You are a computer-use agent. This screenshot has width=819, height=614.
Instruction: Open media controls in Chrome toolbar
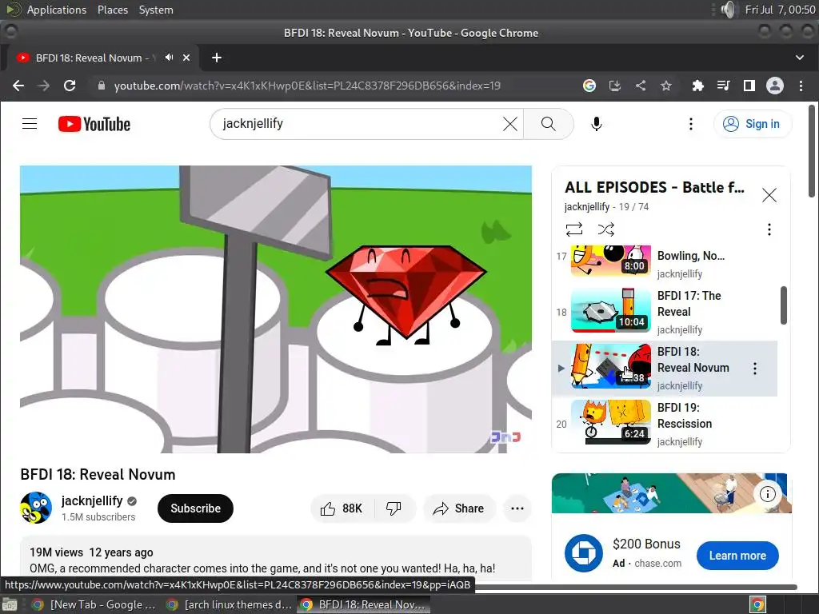tap(723, 86)
